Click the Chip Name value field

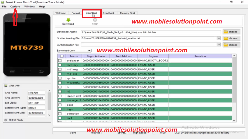tap(36, 93)
